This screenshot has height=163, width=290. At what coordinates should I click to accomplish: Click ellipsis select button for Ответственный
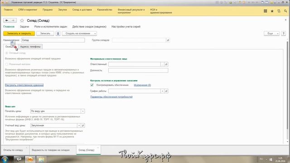coord(162,64)
